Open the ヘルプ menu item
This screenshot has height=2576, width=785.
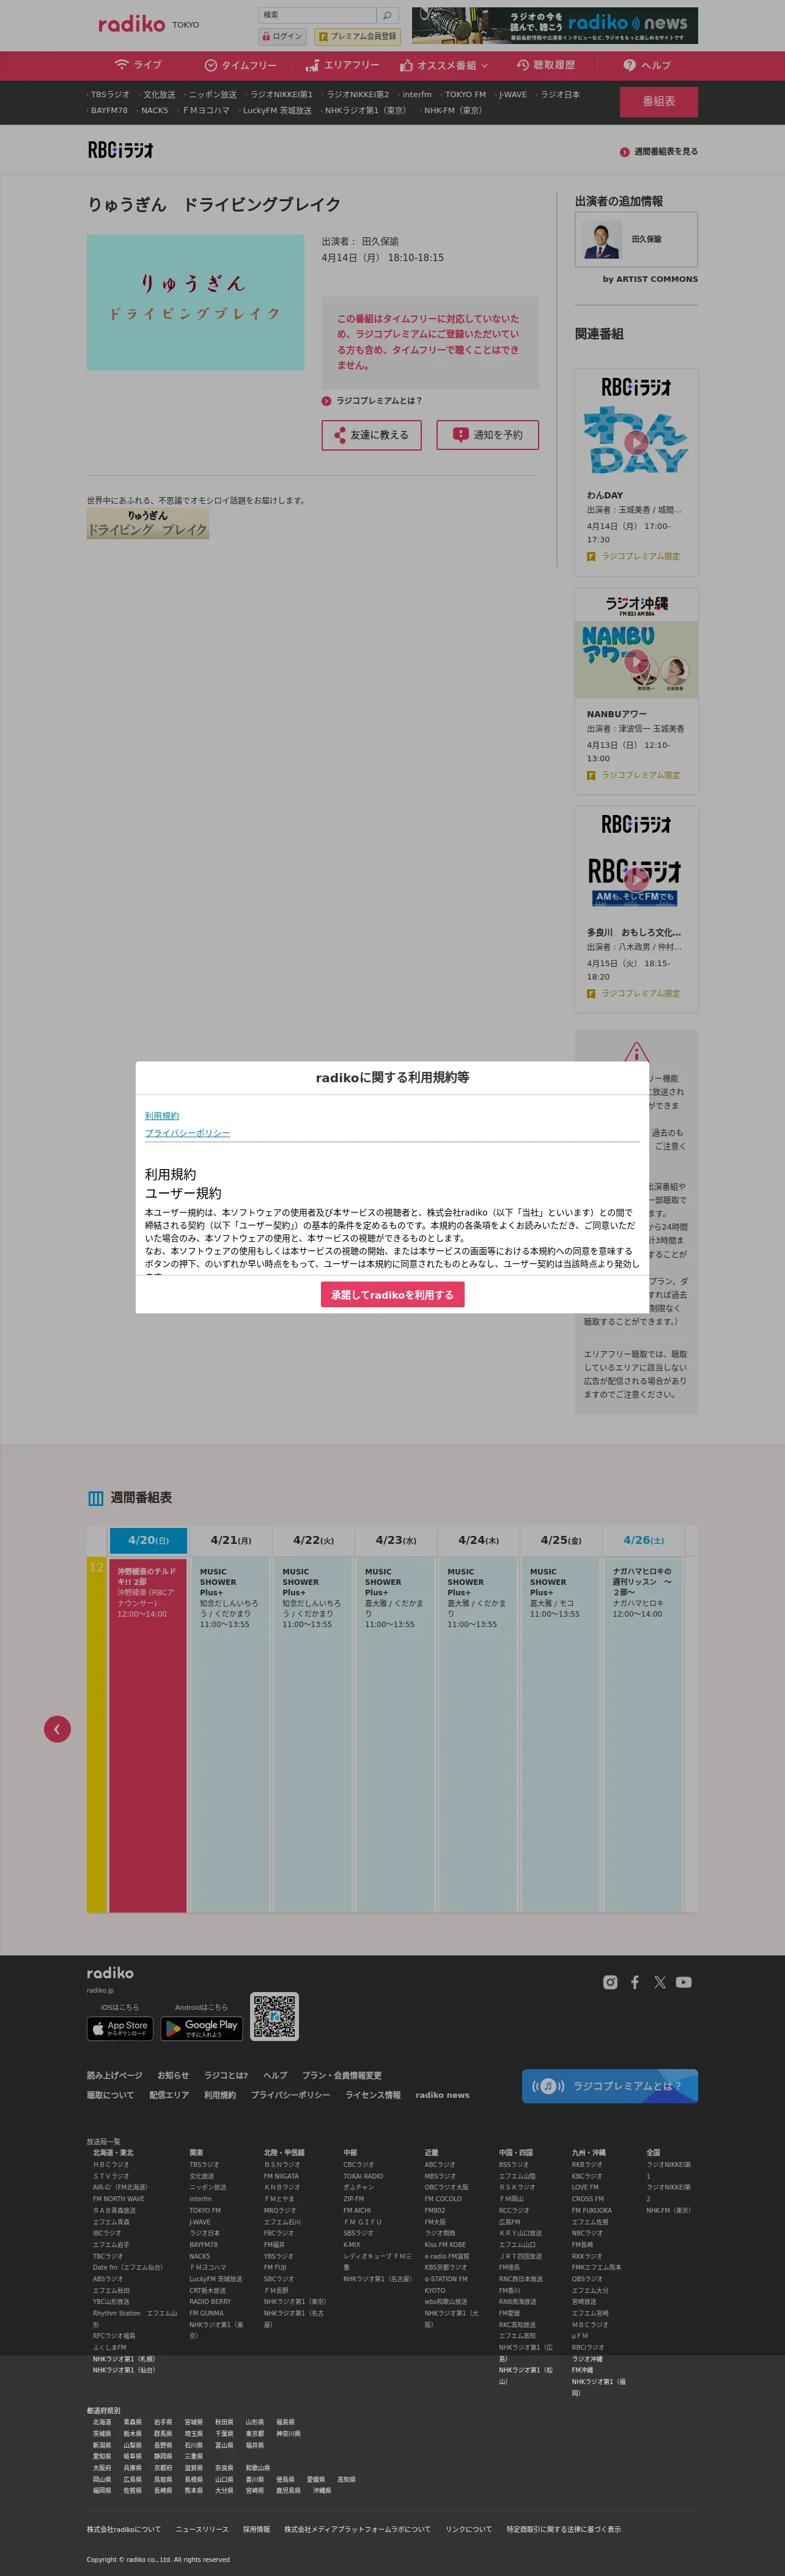(x=647, y=65)
